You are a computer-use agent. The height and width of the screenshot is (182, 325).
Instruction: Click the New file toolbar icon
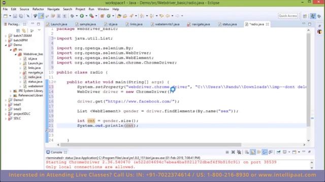(x=6, y=16)
